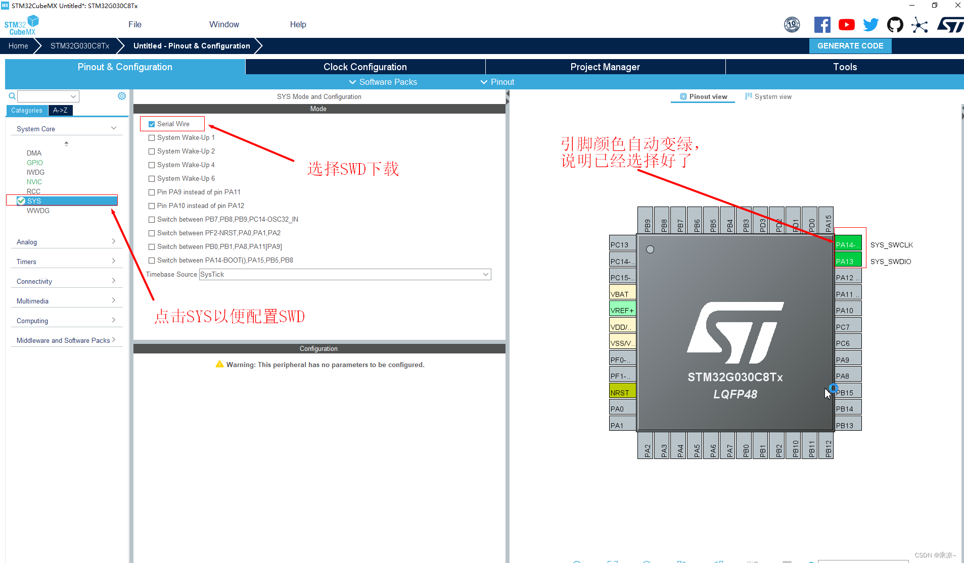Open the Software Packs menu
This screenshot has width=964, height=563.
383,82
